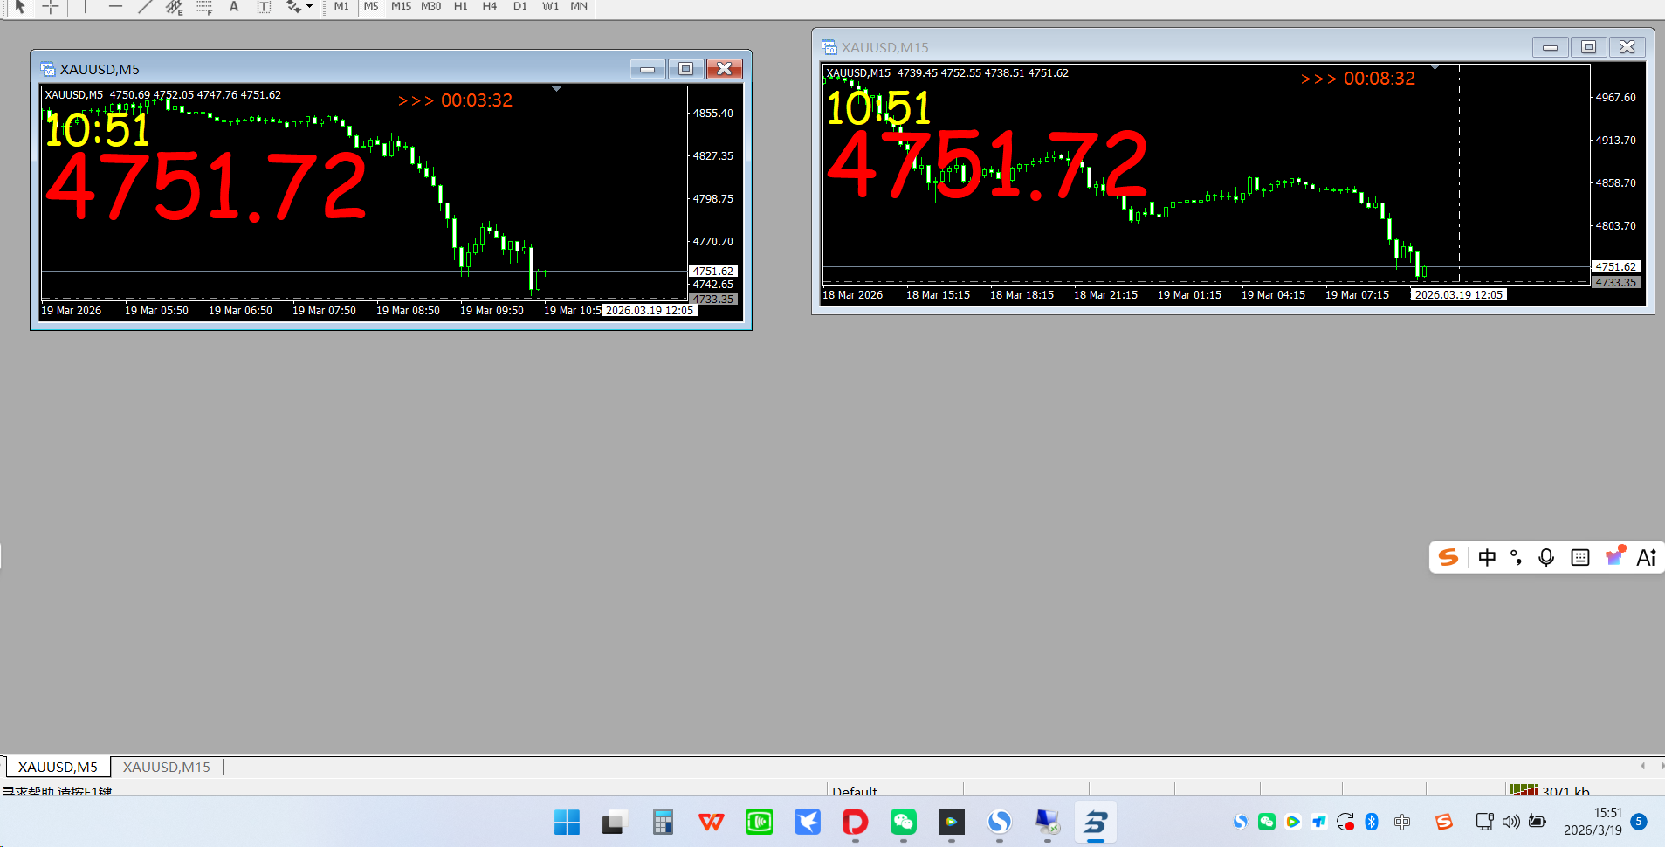Screen dimensions: 1665x847
Task: Minimize the XAUUSD,M15 chart window
Action: 1551,47
